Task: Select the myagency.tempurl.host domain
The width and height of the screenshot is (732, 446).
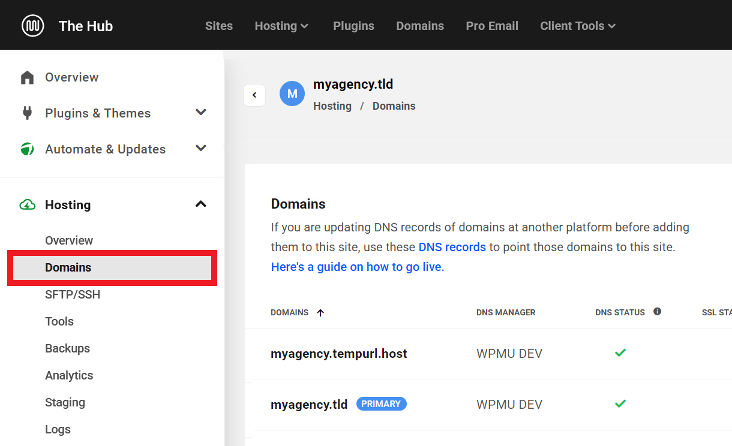Action: click(x=339, y=354)
